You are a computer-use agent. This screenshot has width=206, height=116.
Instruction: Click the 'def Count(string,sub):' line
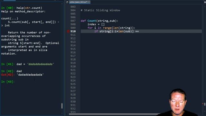click(99, 21)
